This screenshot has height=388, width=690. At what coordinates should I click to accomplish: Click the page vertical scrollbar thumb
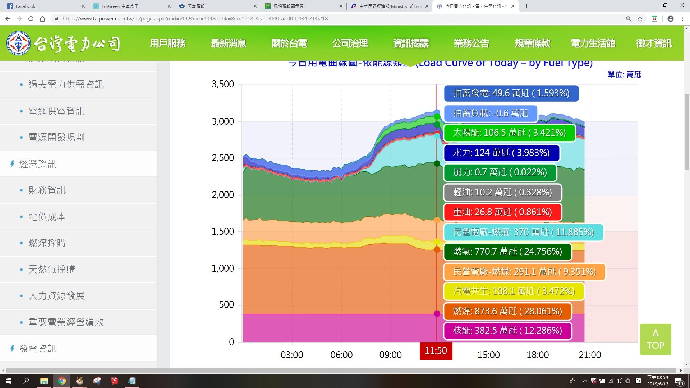[687, 133]
